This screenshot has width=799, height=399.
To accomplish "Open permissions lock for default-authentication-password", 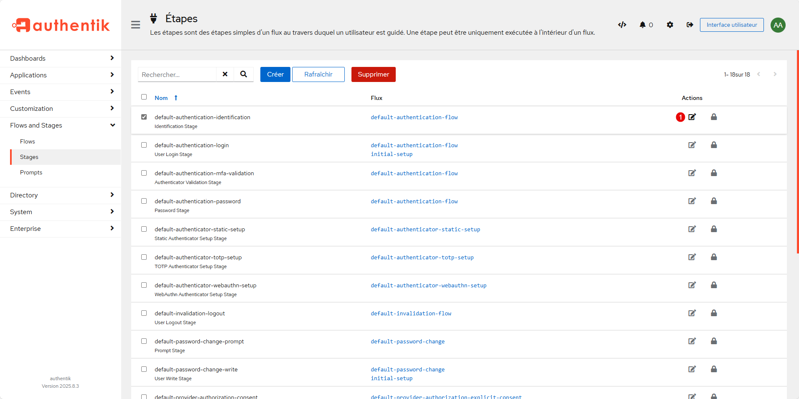I will tap(714, 201).
